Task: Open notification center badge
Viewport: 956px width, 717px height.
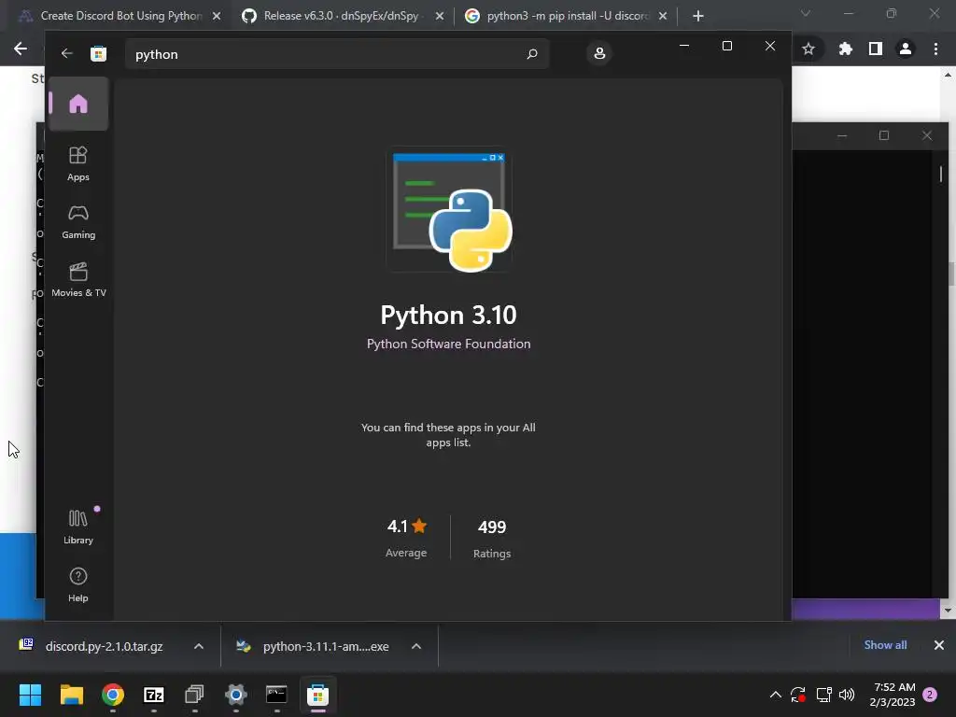Action: click(x=931, y=695)
